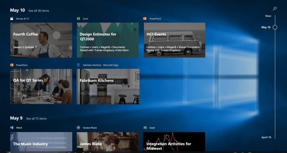
Task: Click the Excel icon above Integration Activities
Action: point(145,127)
